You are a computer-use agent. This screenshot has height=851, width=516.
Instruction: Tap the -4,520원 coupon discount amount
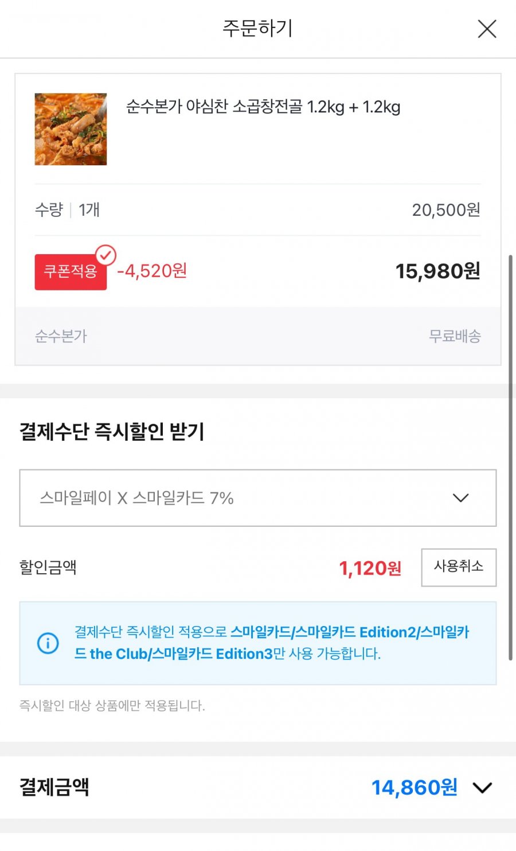(x=152, y=271)
